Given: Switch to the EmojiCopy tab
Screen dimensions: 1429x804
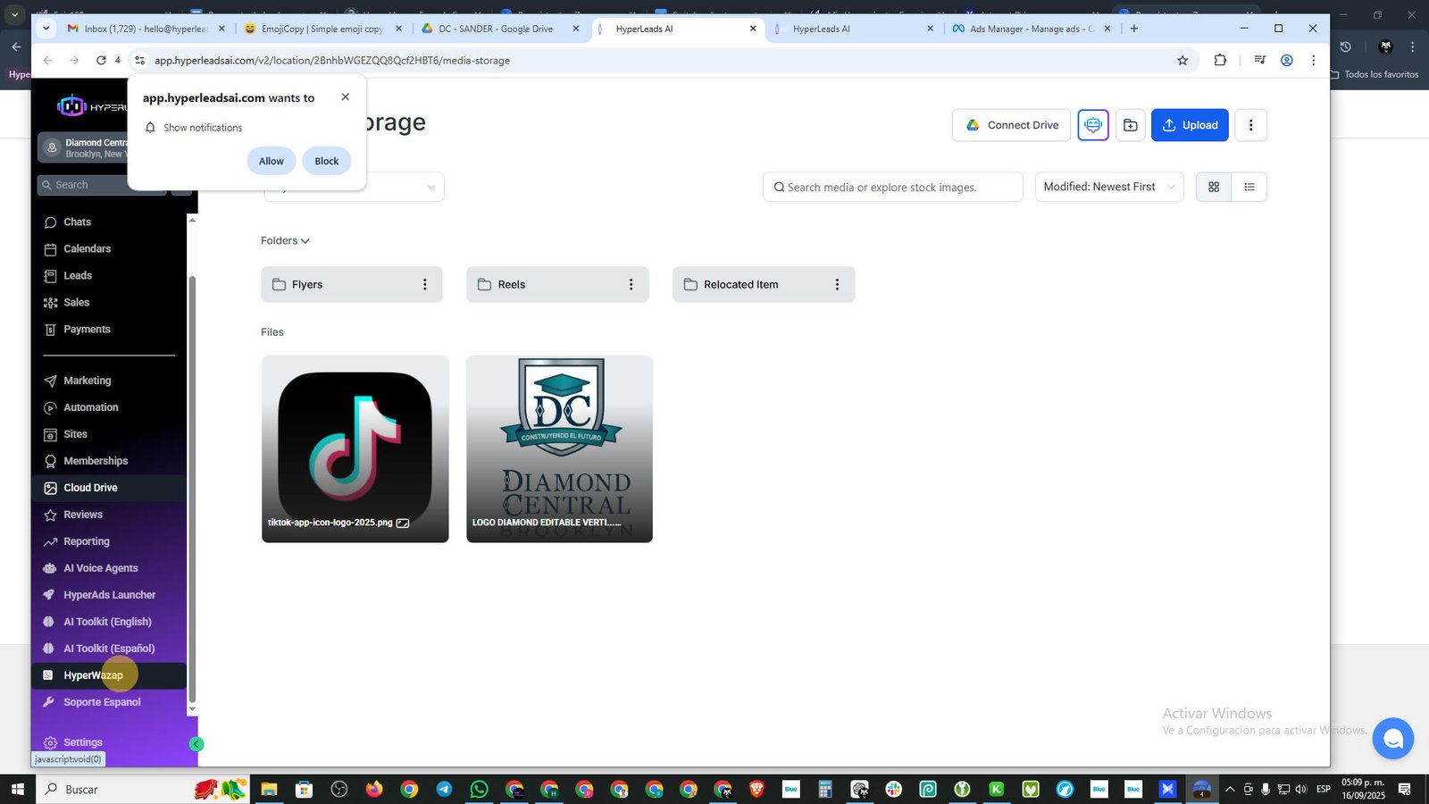Looking at the screenshot, I should point(324,29).
